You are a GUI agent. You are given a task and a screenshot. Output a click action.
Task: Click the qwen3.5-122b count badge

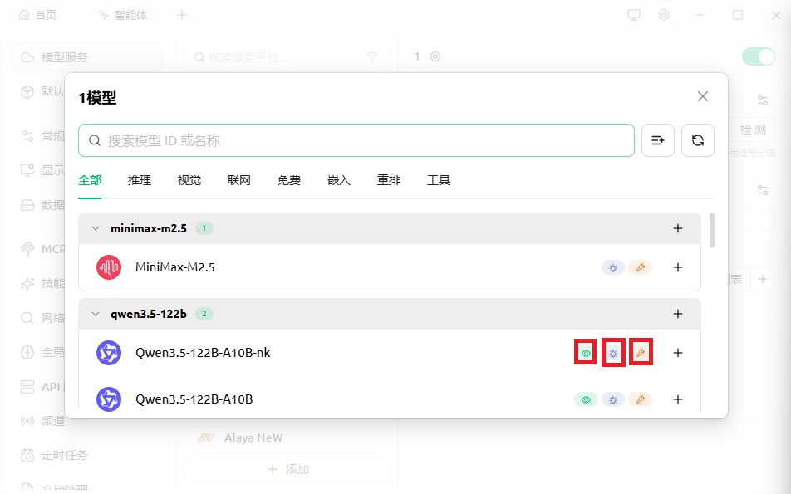click(204, 314)
